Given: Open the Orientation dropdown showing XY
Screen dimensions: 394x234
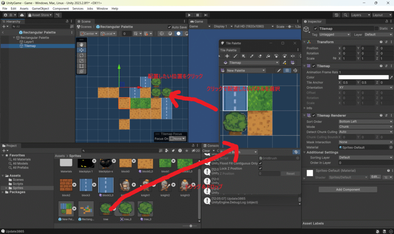Looking at the screenshot, I should [x=366, y=88].
